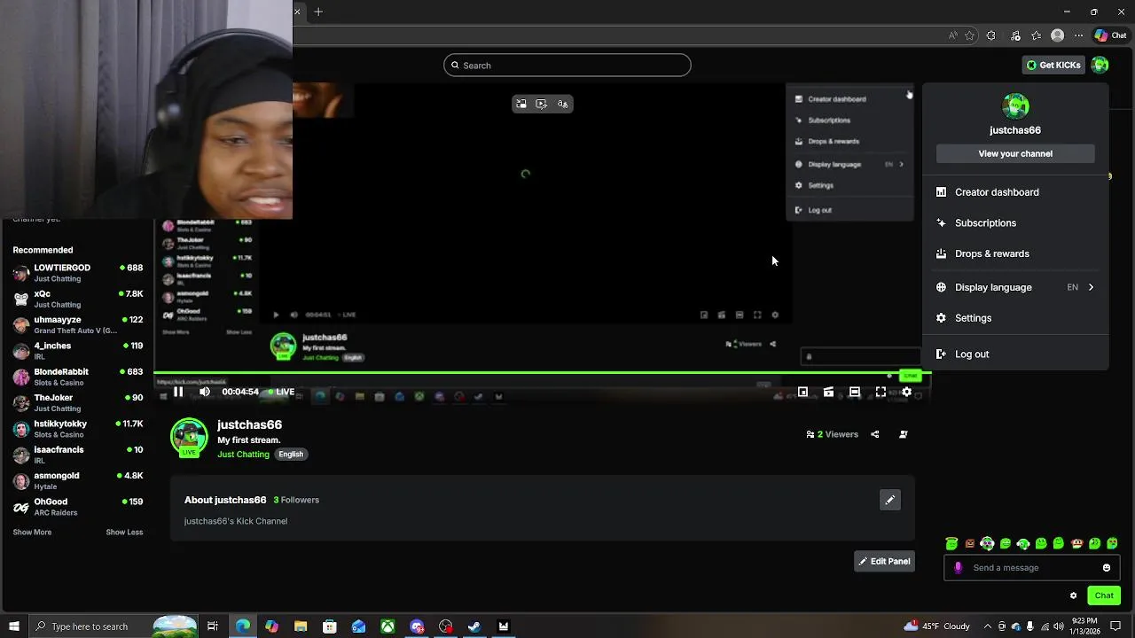Open Edge extensions puzzle icon
Image resolution: width=1135 pixels, height=638 pixels.
(x=991, y=35)
